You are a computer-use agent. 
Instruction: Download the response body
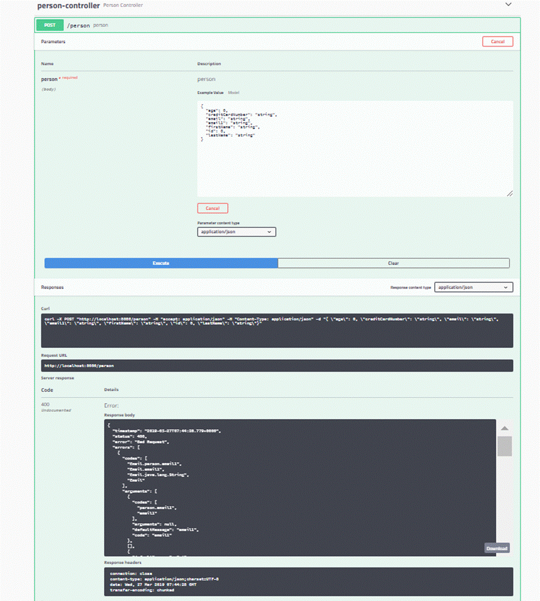496,548
